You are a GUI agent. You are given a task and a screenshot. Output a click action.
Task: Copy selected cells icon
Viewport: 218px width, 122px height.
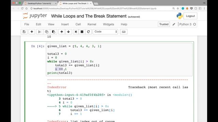point(47,32)
